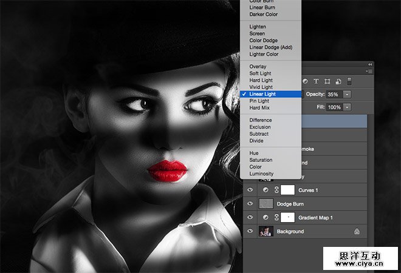Click the Curves 1 adjustment icon

pyautogui.click(x=266, y=190)
